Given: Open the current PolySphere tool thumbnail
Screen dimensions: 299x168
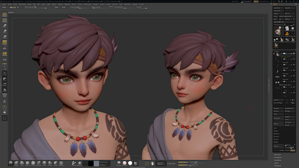Looking at the screenshot, I should point(279,31).
